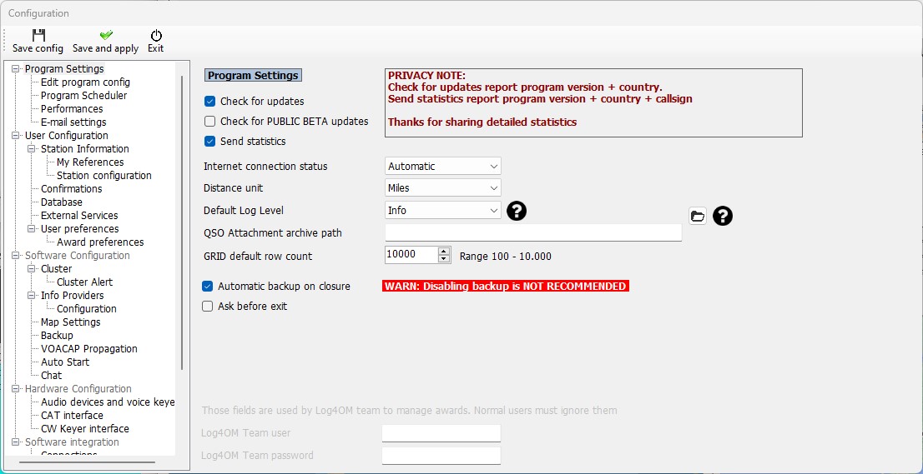Open help icon next to folder browse button
The height and width of the screenshot is (474, 923).
(723, 216)
